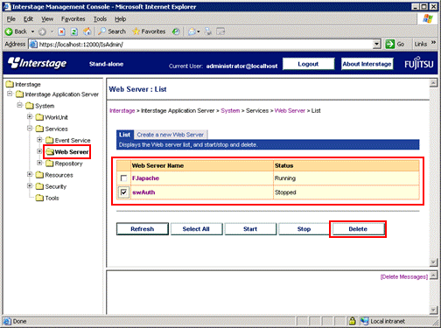Open the Favorites menu
441x328 pixels.
73,19
